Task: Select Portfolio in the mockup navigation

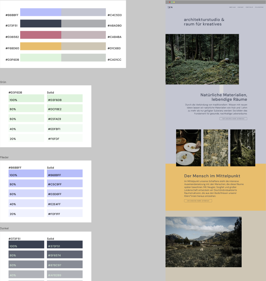Action: (249, 7)
